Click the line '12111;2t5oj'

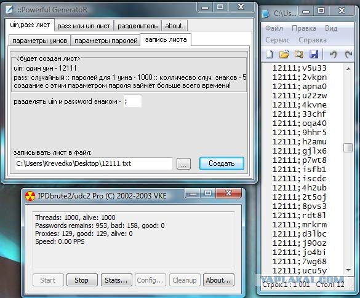tap(300, 197)
